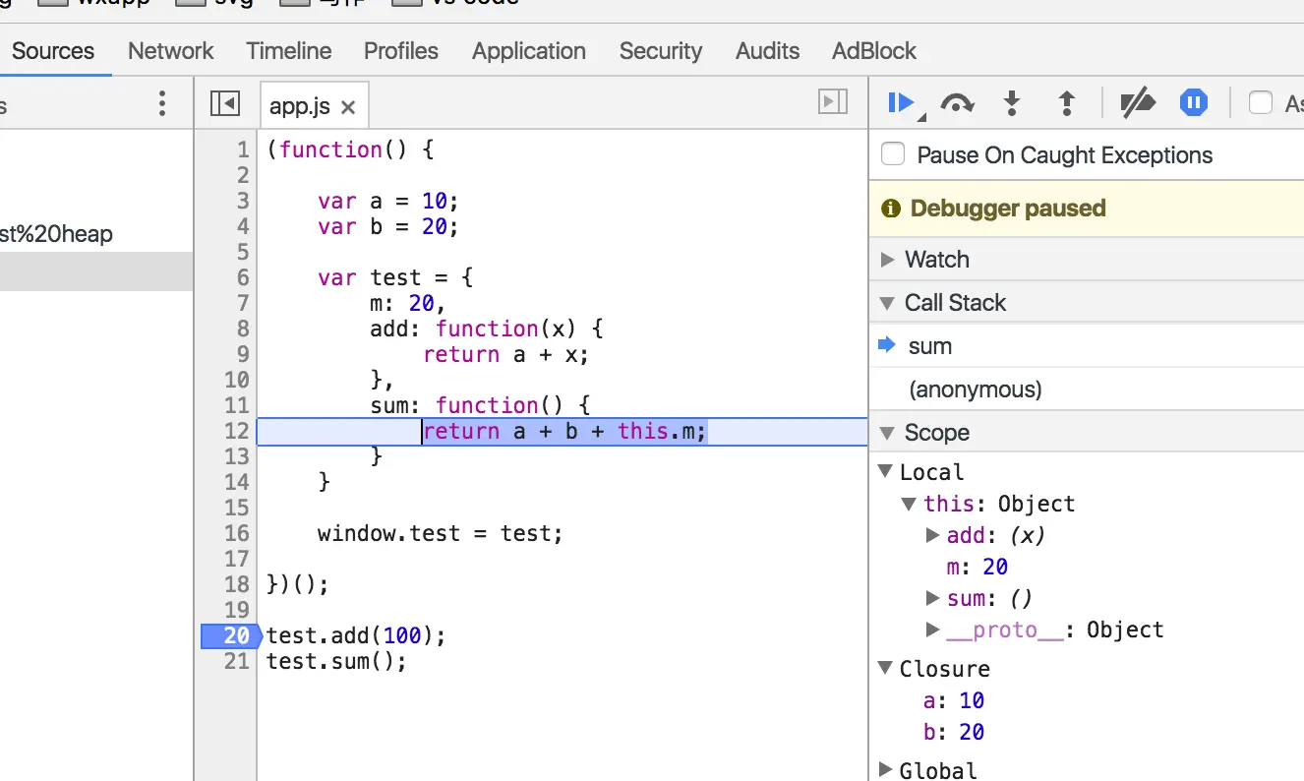Screen dimensions: 1304x781
Task: Select the highlighted navigator row below st%20heap
Action: coord(96,271)
